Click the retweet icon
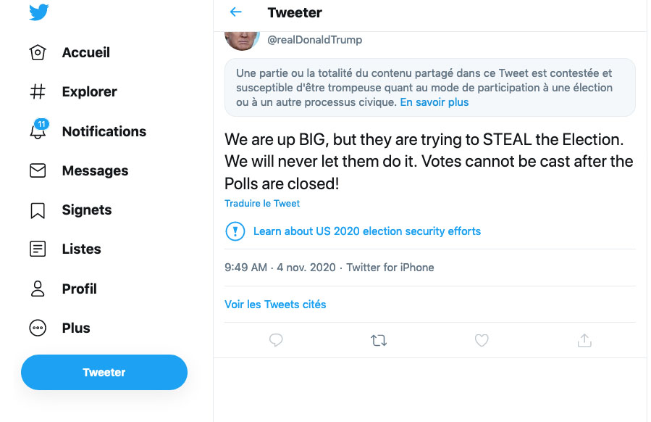 tap(379, 340)
